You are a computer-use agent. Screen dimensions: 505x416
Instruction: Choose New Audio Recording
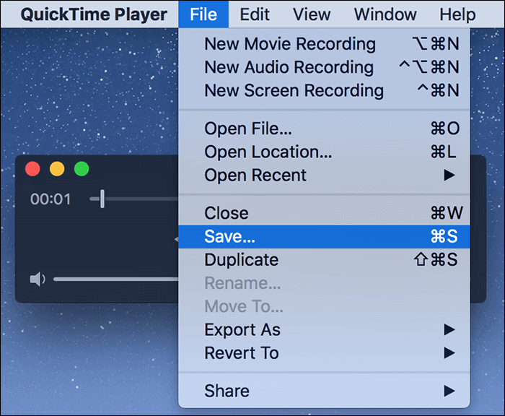pos(324,67)
